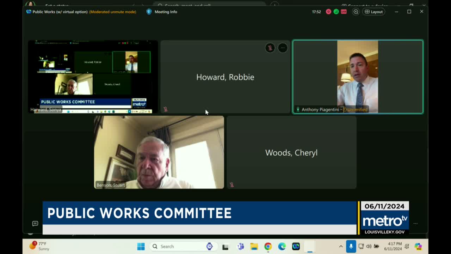Open Webex app from taskbar
Viewport: 451px width, 254px height.
(x=296, y=246)
